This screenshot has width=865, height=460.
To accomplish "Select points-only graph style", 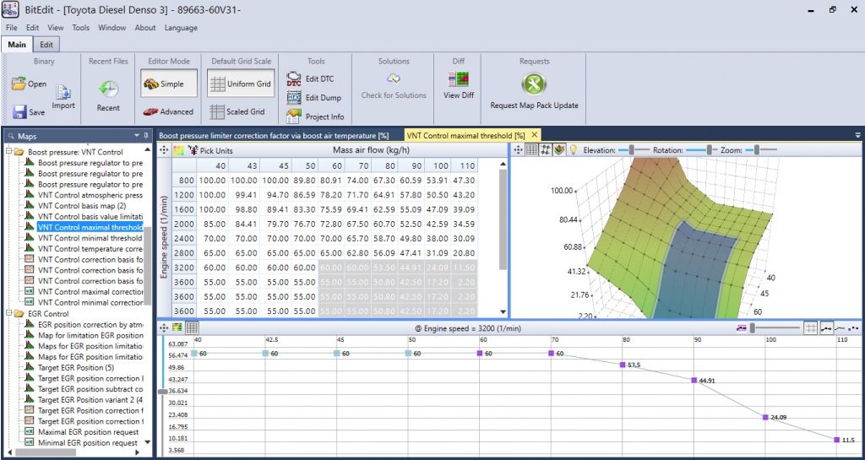I will click(x=853, y=327).
